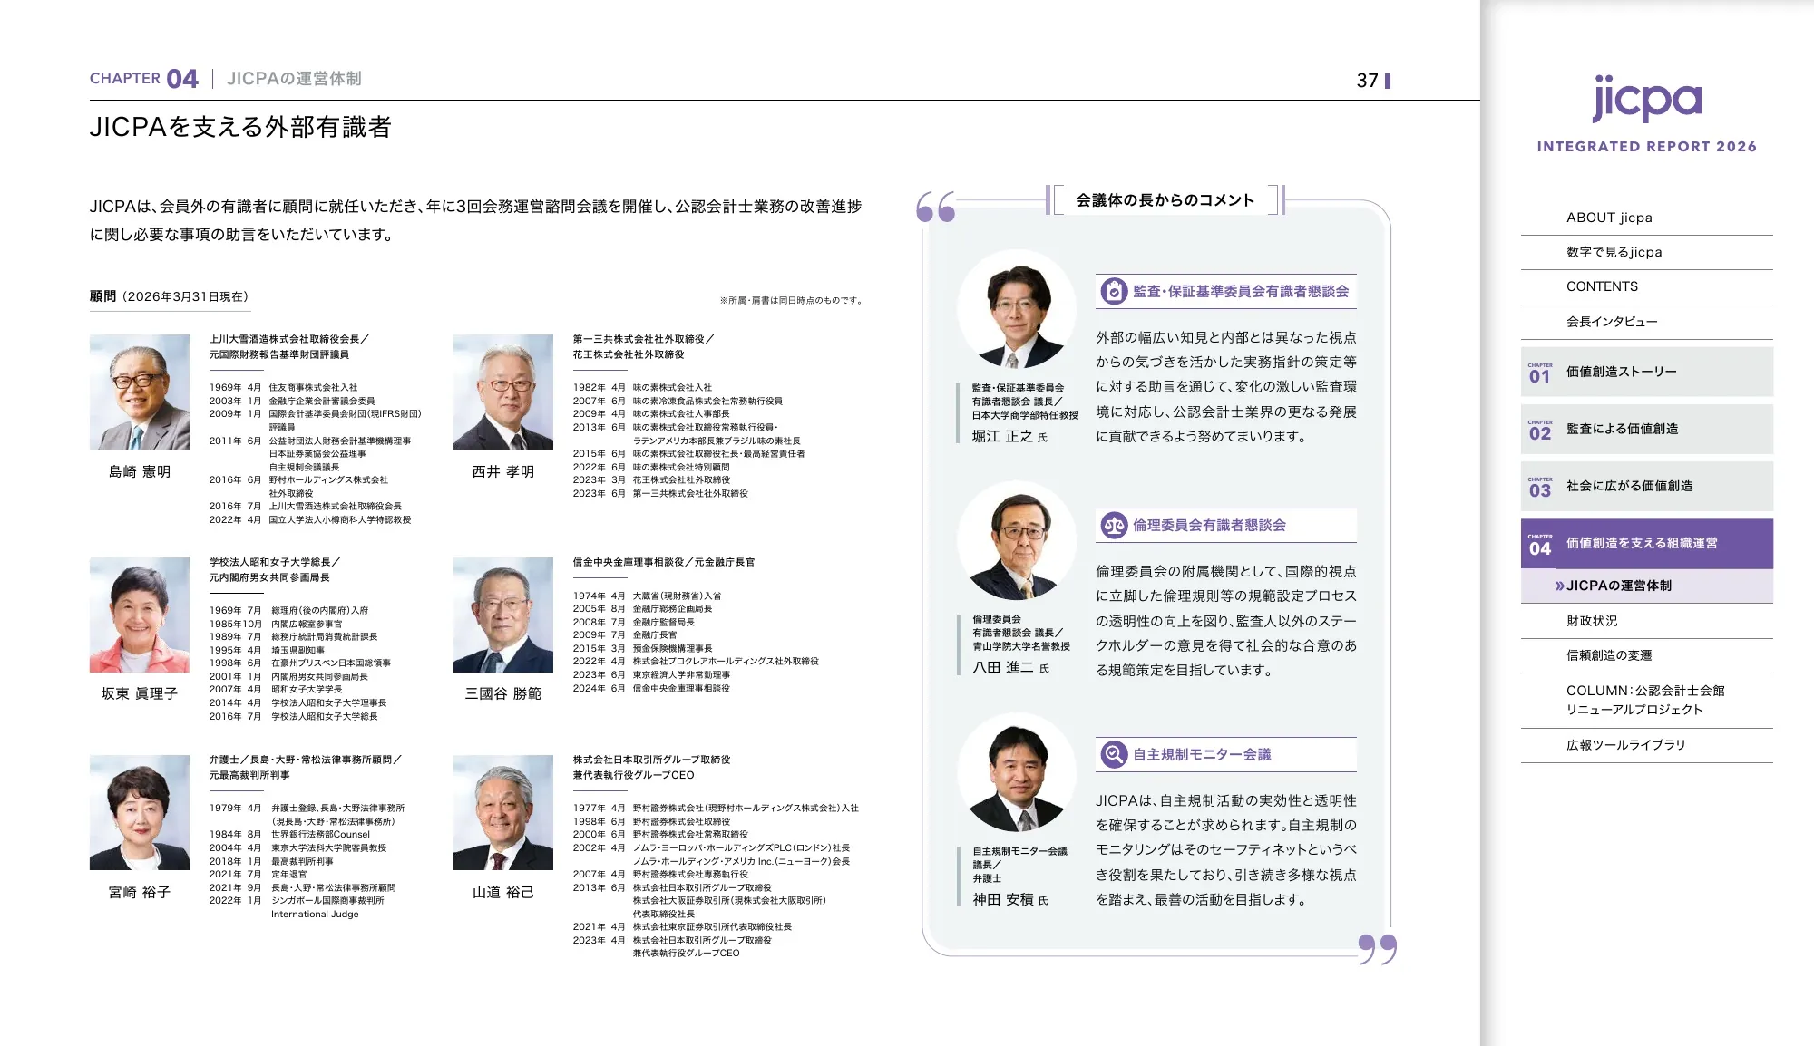Click 信金中央金庫理事相談役/元金融庁長官 title
1814x1046 pixels.
click(x=664, y=563)
